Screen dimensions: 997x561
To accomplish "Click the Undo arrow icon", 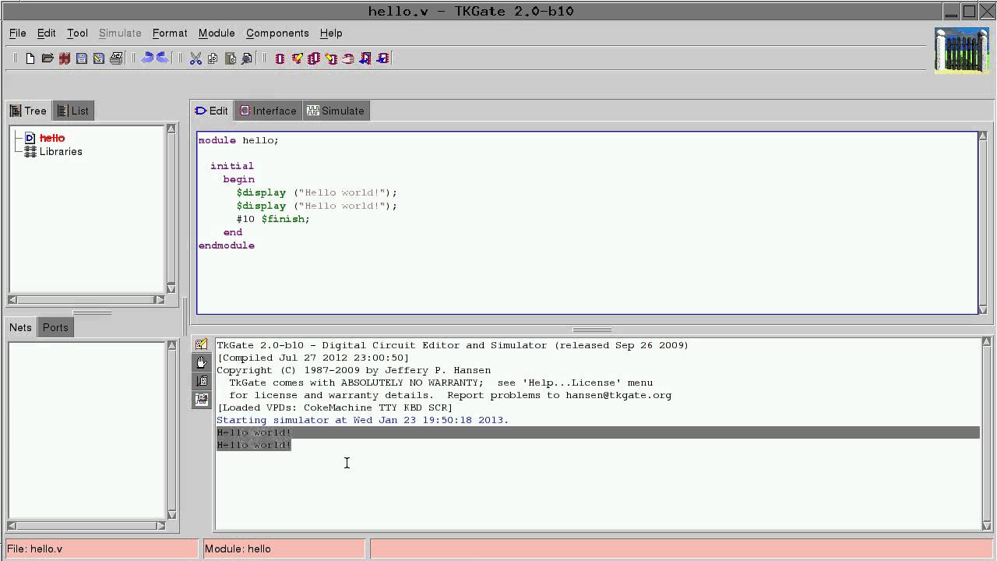I will (x=146, y=58).
